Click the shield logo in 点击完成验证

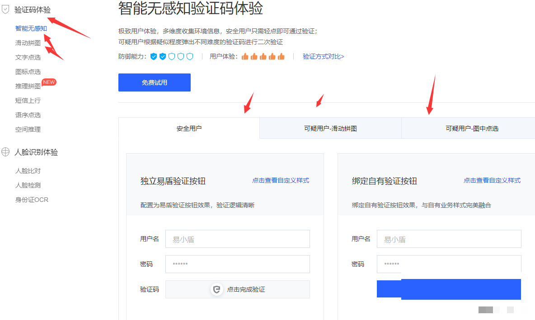point(217,289)
